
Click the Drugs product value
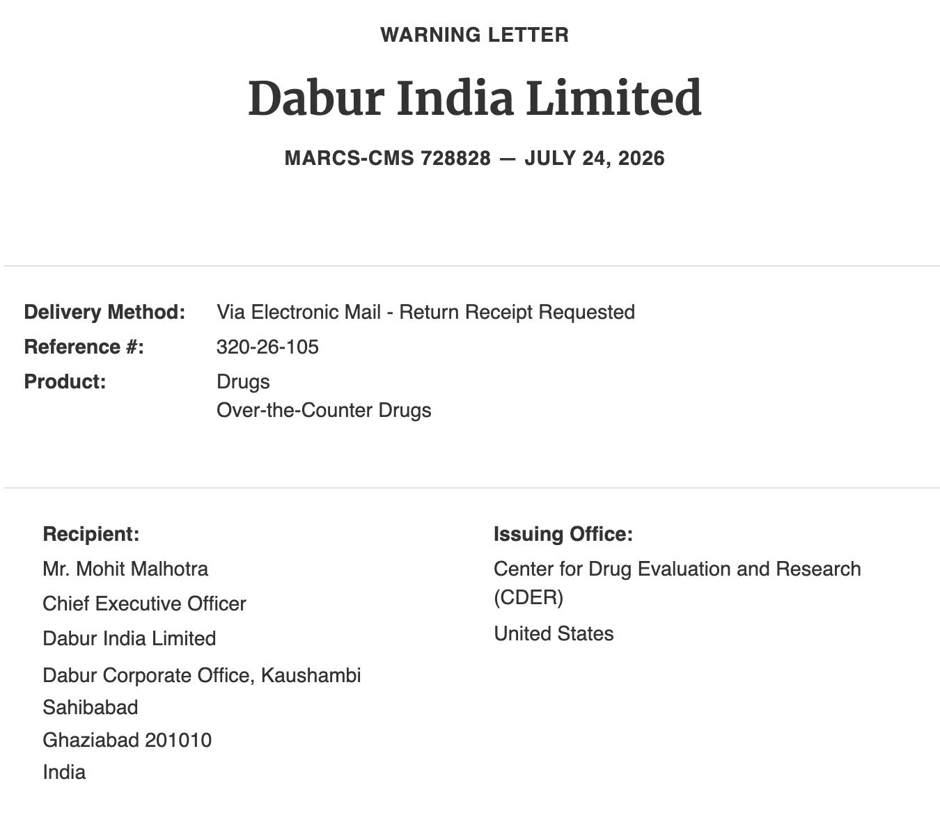coord(243,381)
